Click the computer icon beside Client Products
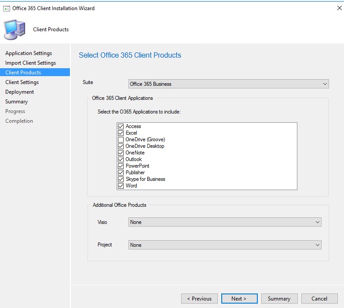This screenshot has height=308, width=344. (14, 29)
